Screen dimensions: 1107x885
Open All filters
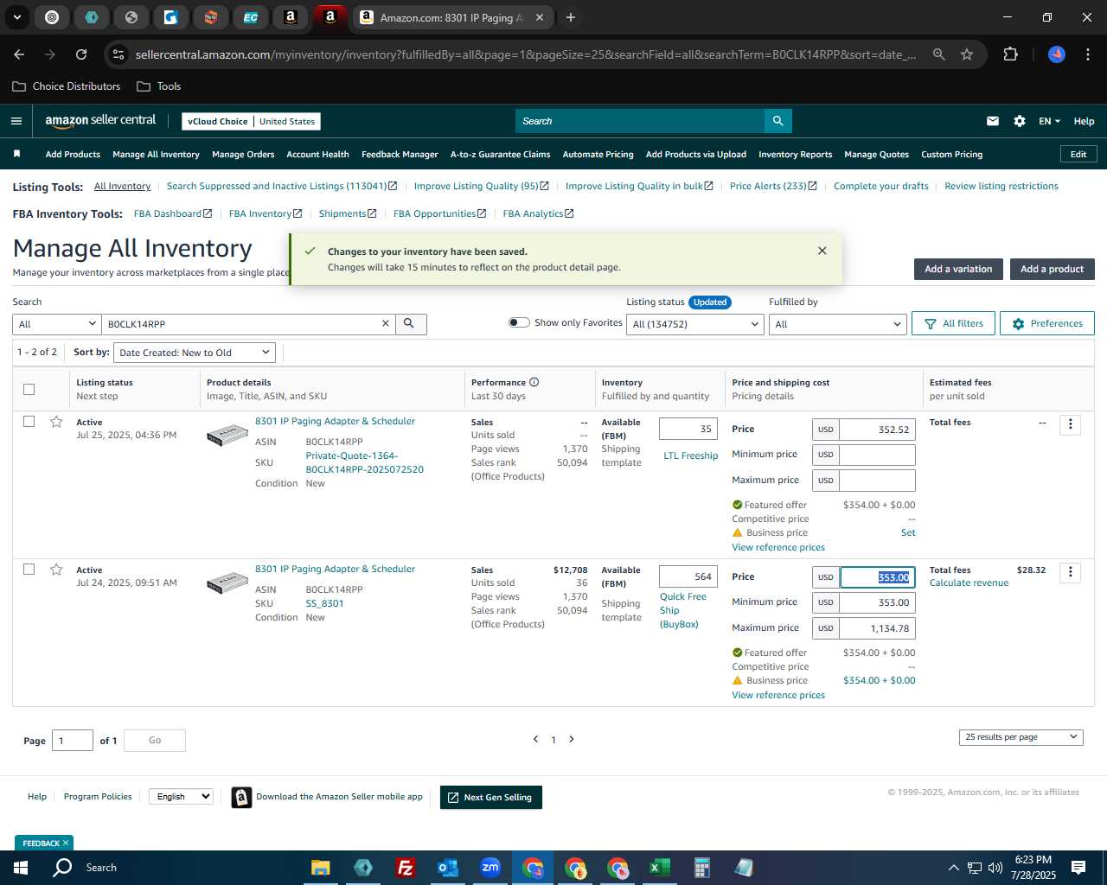[954, 323]
